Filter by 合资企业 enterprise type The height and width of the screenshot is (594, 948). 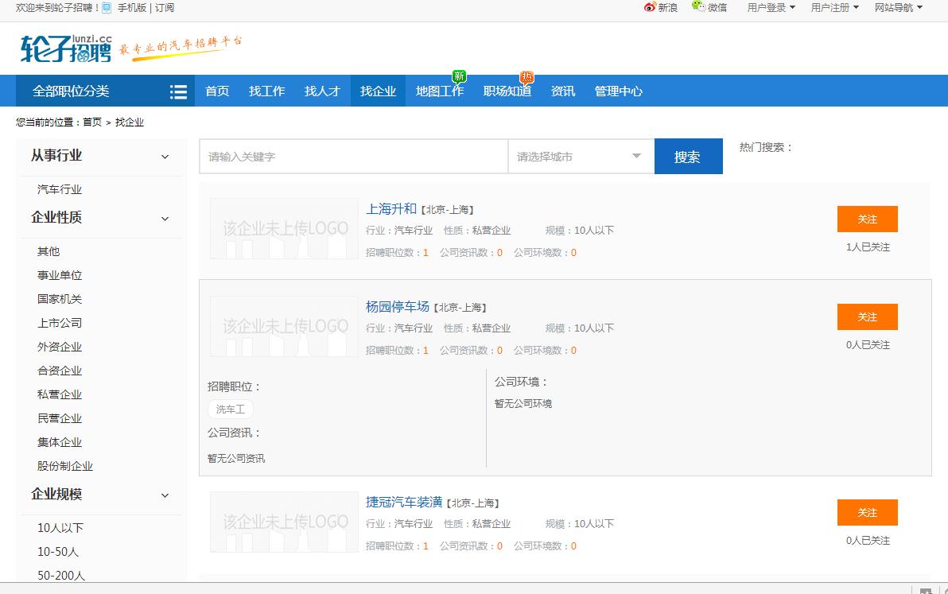pos(59,371)
